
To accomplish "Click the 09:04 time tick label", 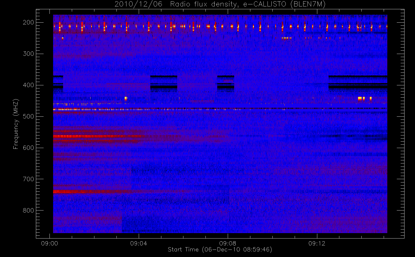I will pyautogui.click(x=139, y=243).
